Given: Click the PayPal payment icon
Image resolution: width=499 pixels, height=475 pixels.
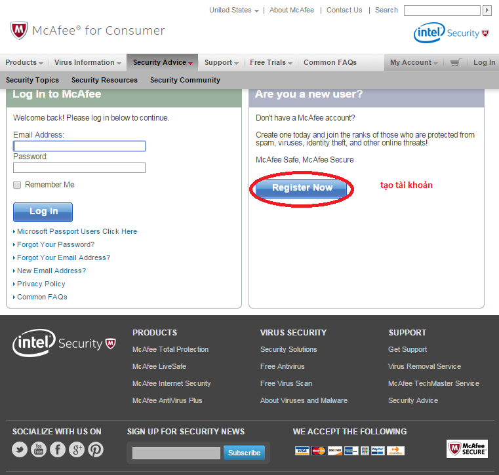Looking at the screenshot, I should pos(378,451).
